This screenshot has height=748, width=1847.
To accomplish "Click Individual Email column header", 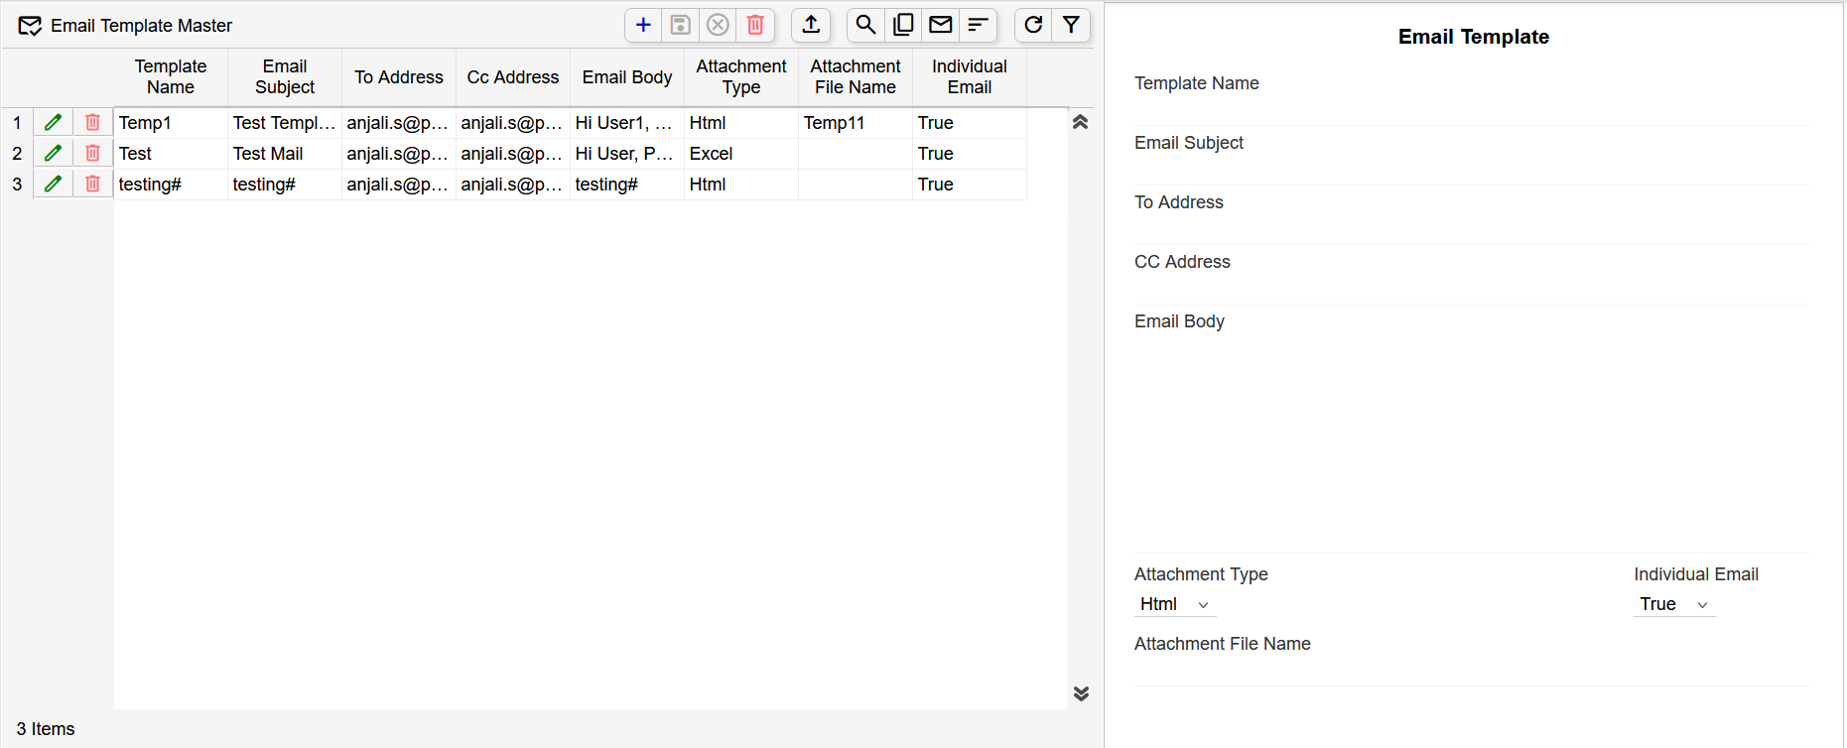I will (970, 77).
